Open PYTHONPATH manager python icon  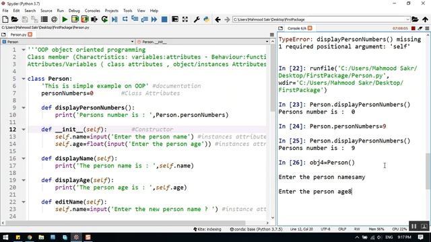(207, 19)
